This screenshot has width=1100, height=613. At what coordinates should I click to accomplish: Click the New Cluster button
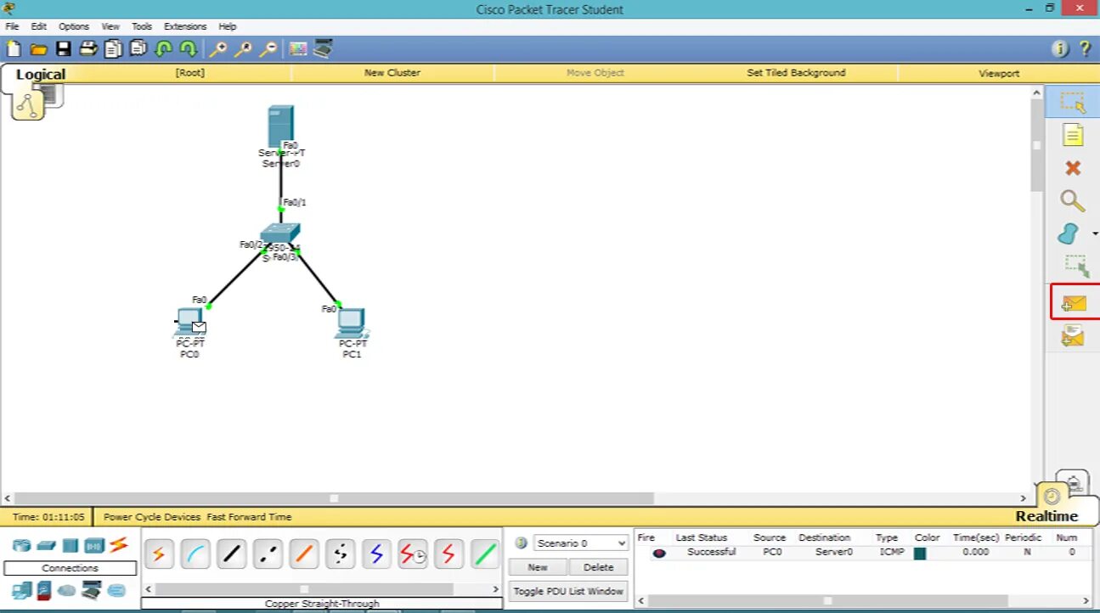coord(392,73)
